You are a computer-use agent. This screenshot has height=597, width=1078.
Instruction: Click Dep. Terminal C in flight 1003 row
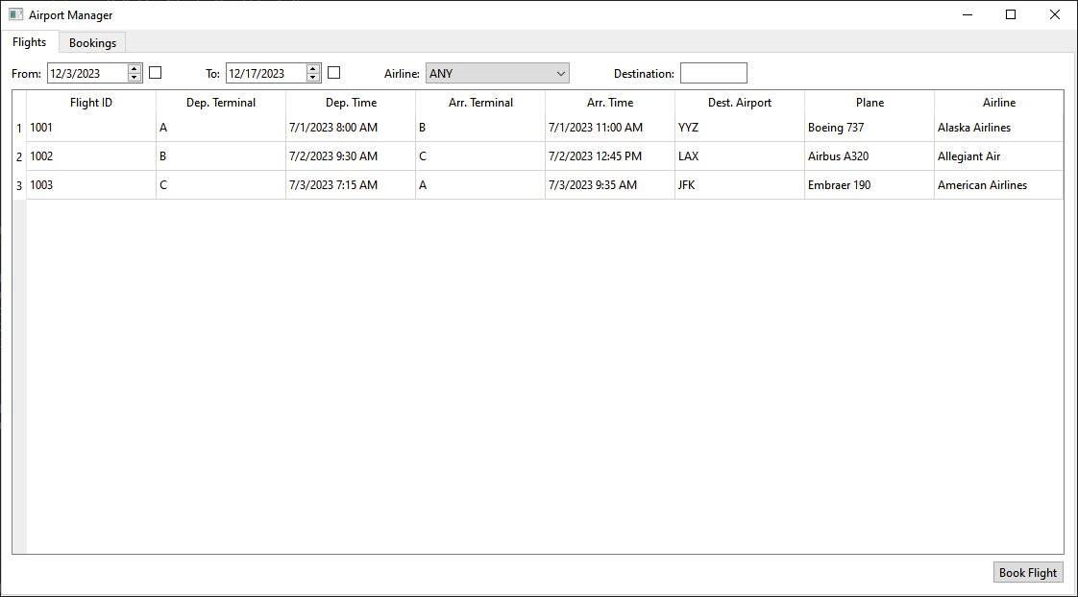[x=221, y=185]
